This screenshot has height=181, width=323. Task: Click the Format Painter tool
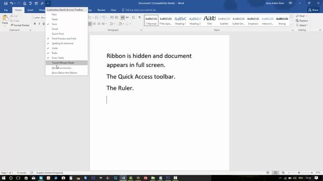(20, 25)
